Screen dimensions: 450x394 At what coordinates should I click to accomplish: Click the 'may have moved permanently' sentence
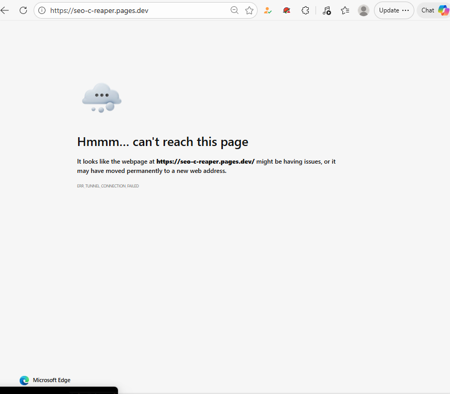coord(152,171)
